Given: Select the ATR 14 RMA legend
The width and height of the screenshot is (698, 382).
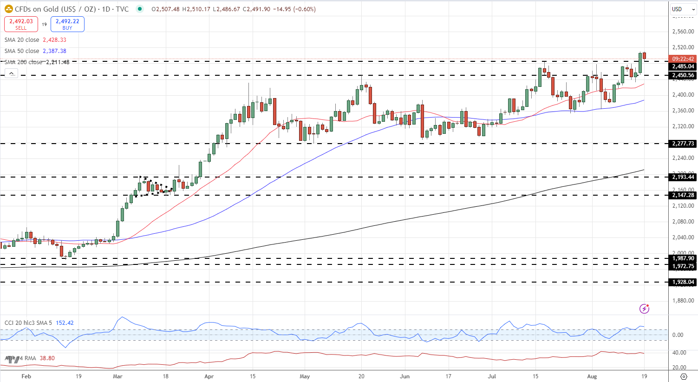Looking at the screenshot, I should (x=20, y=358).
